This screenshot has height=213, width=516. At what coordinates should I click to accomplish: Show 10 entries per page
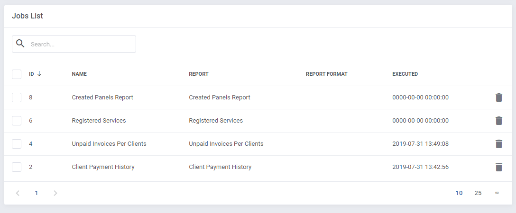pyautogui.click(x=459, y=193)
